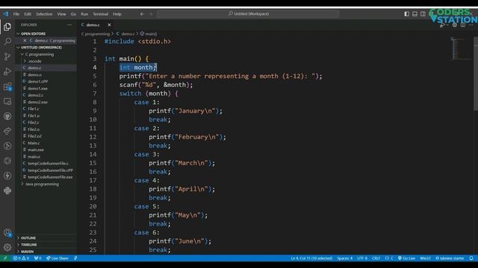Open the Search view icon
This screenshot has height=268, width=478.
[7, 42]
